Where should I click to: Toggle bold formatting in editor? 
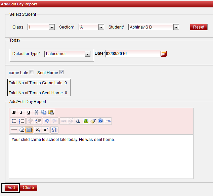(x=14, y=112)
